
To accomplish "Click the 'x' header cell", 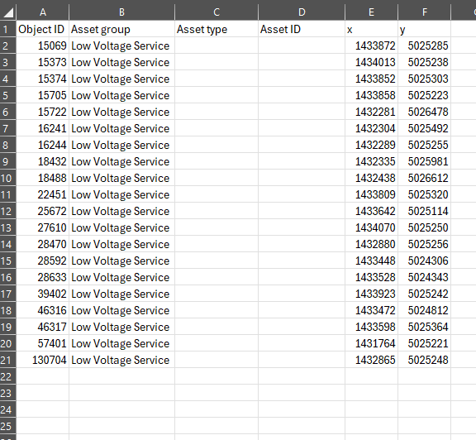I will tap(371, 29).
